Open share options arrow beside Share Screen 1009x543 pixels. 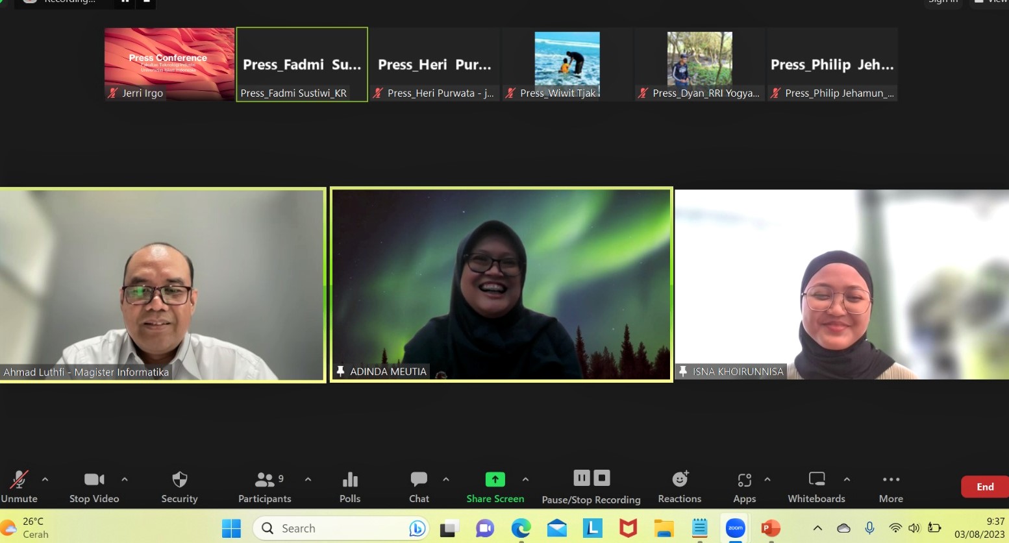[x=525, y=479]
